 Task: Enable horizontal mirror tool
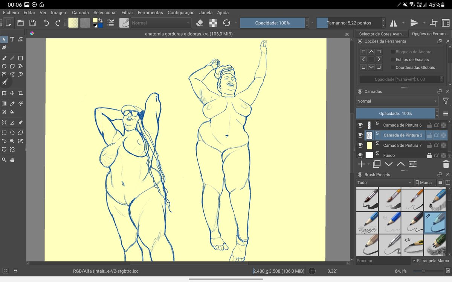pyautogui.click(x=393, y=23)
